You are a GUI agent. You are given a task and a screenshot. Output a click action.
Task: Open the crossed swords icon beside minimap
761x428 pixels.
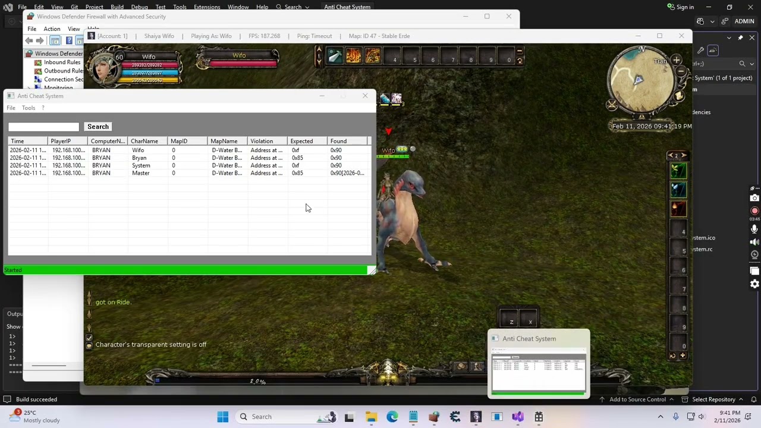click(612, 105)
